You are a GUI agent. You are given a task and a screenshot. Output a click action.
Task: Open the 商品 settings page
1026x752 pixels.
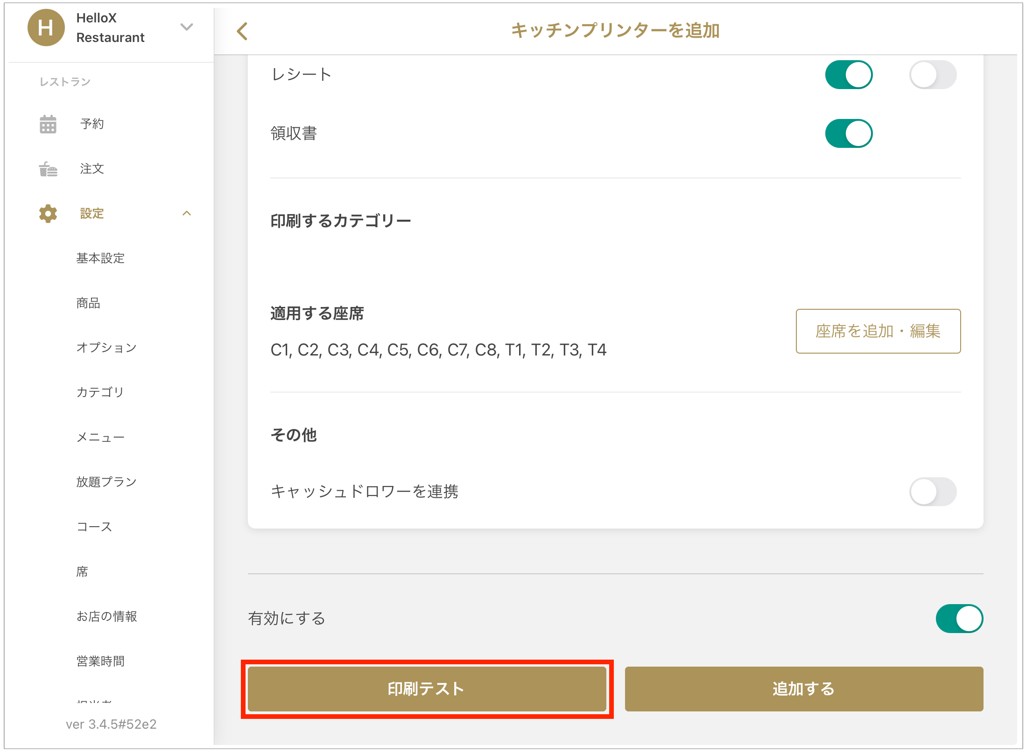point(88,303)
